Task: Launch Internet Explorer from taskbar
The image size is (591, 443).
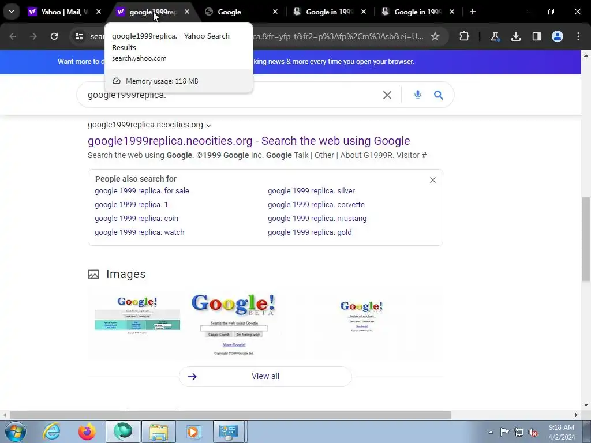Action: (x=51, y=431)
